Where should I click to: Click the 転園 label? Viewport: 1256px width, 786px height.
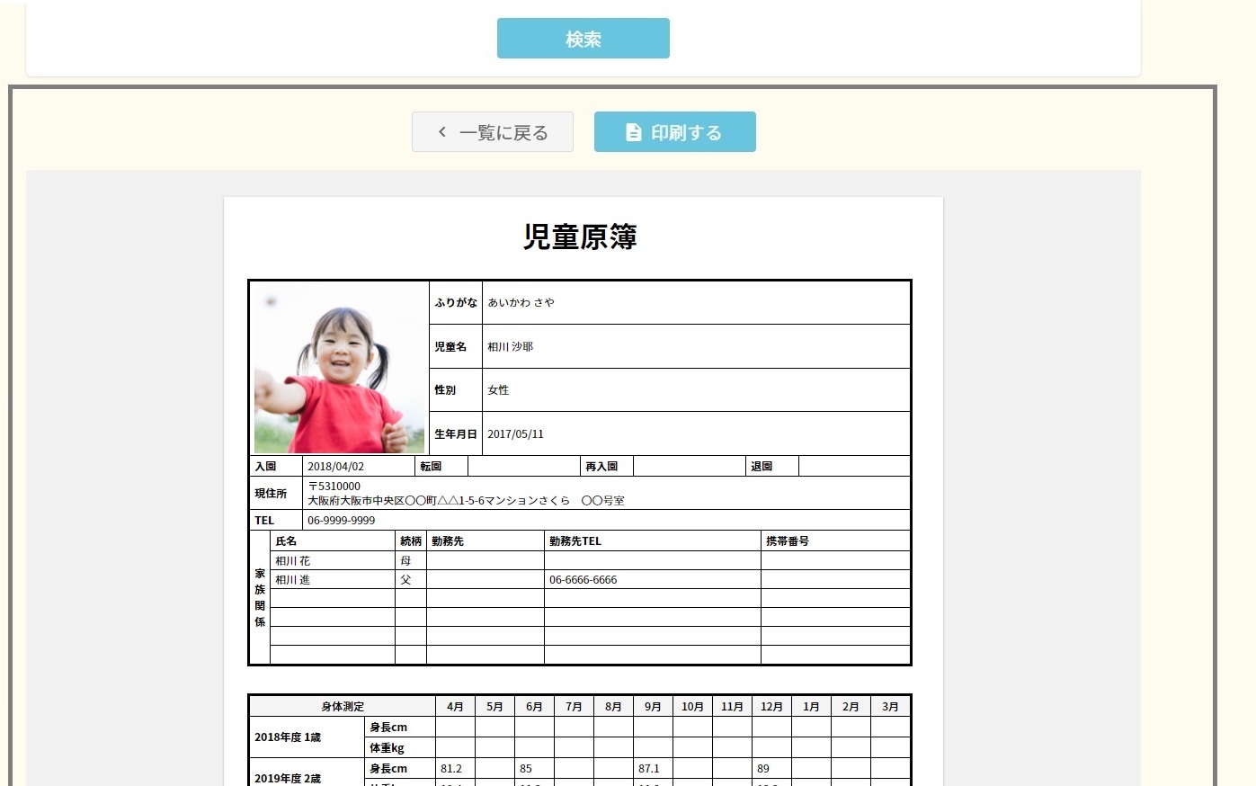431,466
